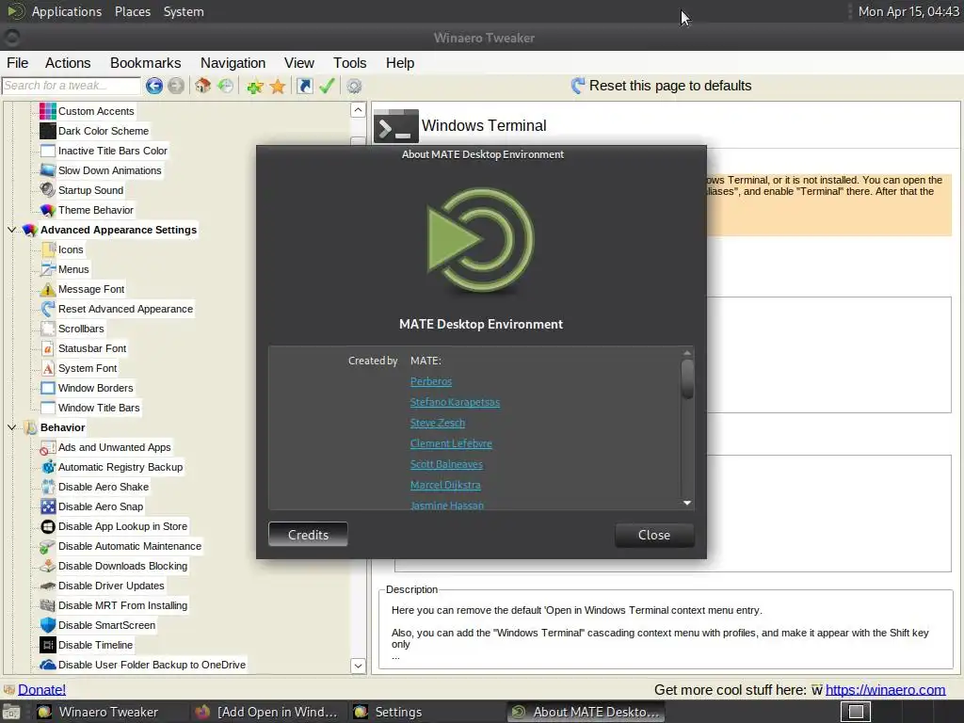Click the Dark Color Scheme black icon

[47, 131]
